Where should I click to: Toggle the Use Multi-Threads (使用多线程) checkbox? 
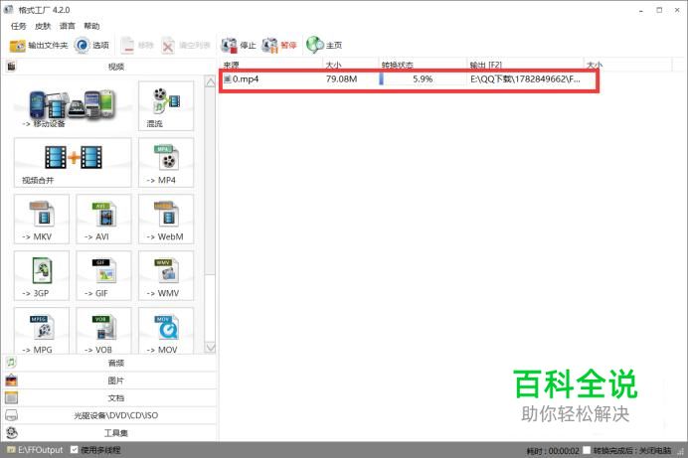click(75, 450)
